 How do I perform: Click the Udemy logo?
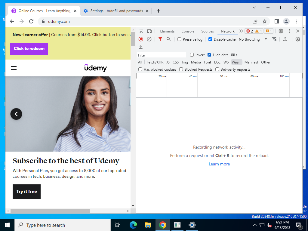95,68
